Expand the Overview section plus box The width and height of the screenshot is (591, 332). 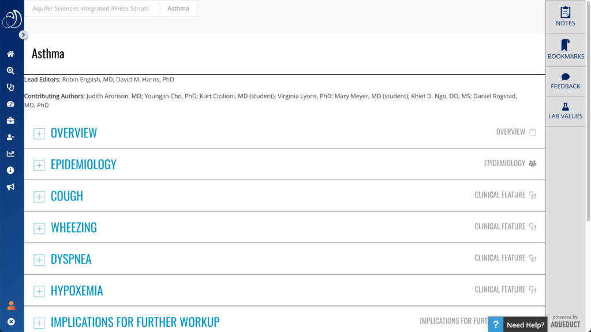[x=39, y=133]
